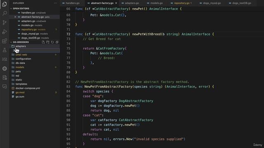Screen dimensions: 264x148
Task: Select handlers.go in Open Editors
Action: coord(34,13)
